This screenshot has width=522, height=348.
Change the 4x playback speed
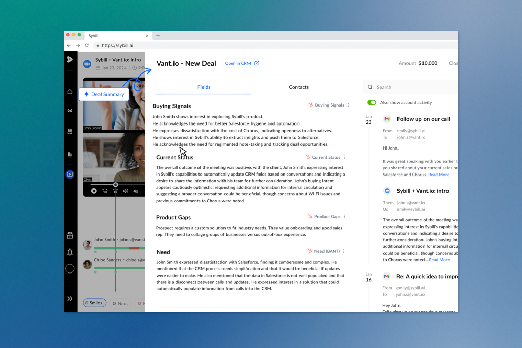tap(136, 191)
